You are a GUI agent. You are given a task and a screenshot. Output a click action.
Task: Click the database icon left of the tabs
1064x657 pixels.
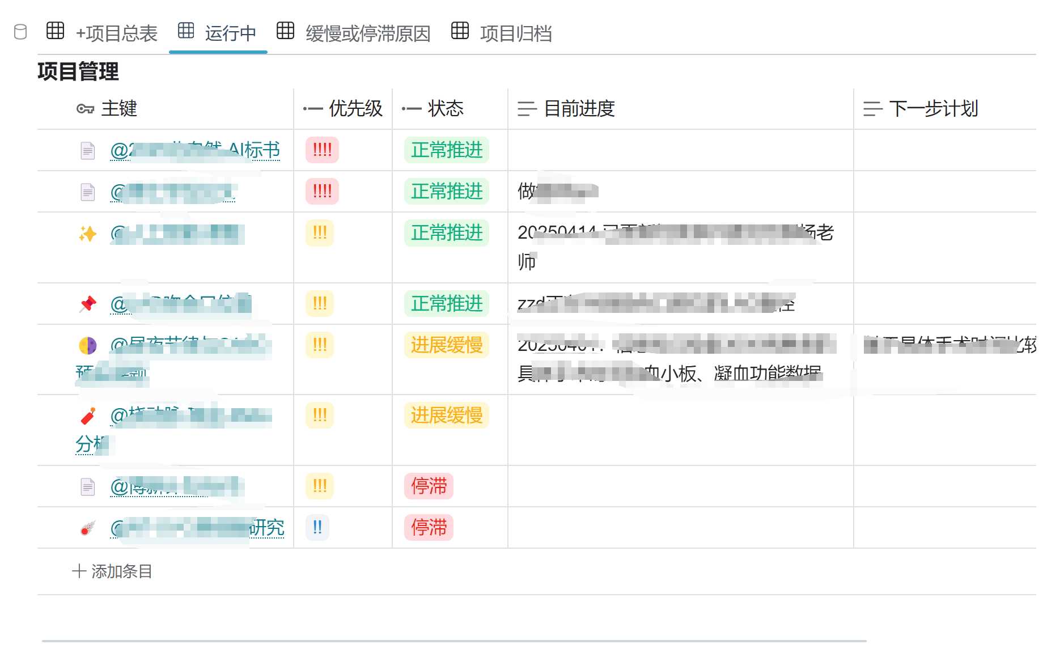(x=20, y=32)
